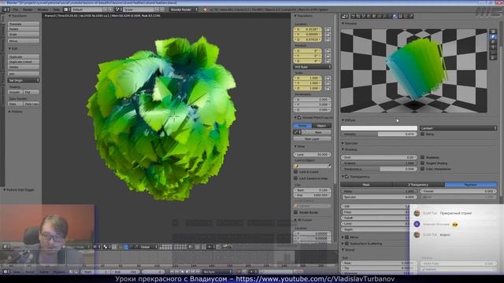Enable the Render Border checkbox
Image resolution: width=504 pixels, height=283 pixels.
click(296, 212)
